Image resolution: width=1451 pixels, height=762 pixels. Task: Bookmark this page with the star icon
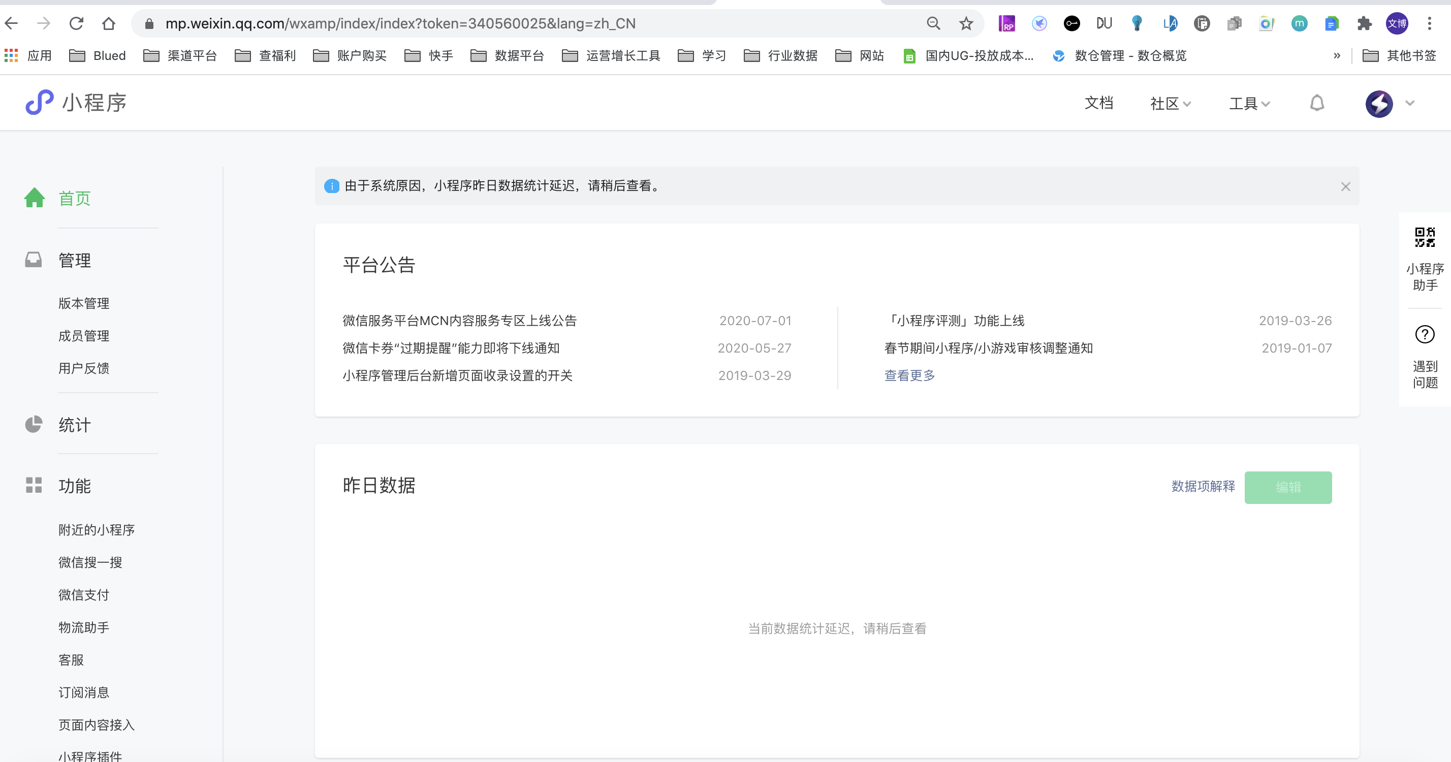966,24
